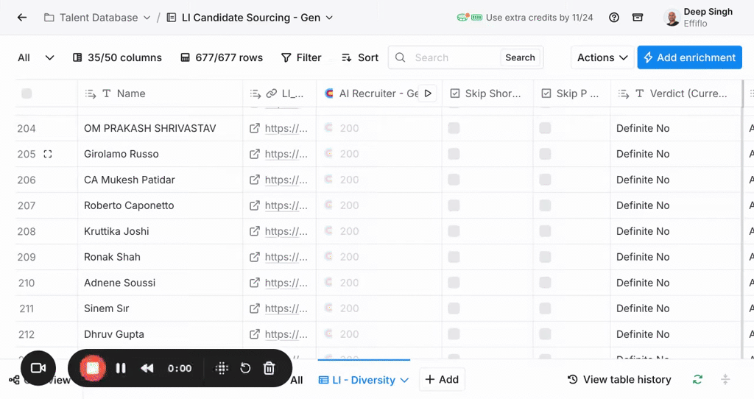
Task: Open the help question mark icon
Action: (614, 18)
